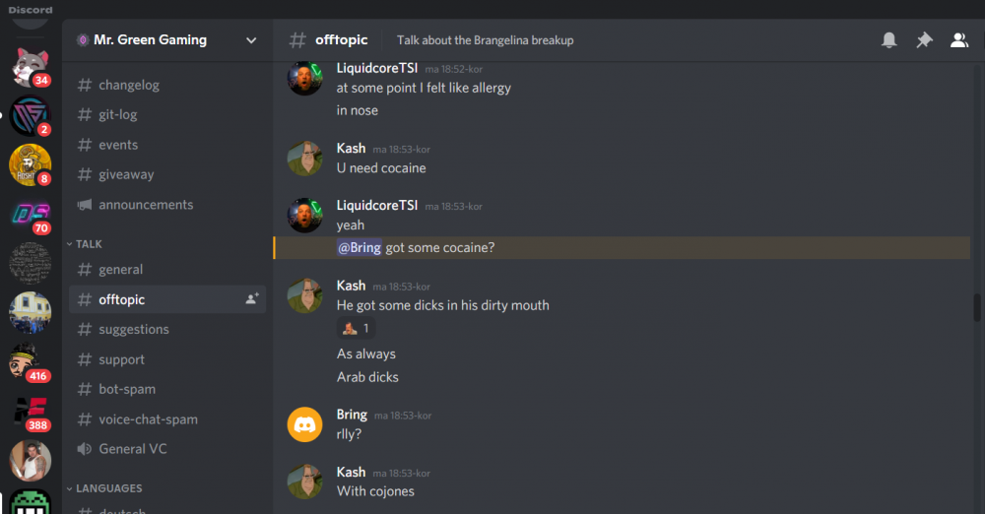Collapse the TALK category
Image resolution: width=985 pixels, height=514 pixels.
(86, 244)
